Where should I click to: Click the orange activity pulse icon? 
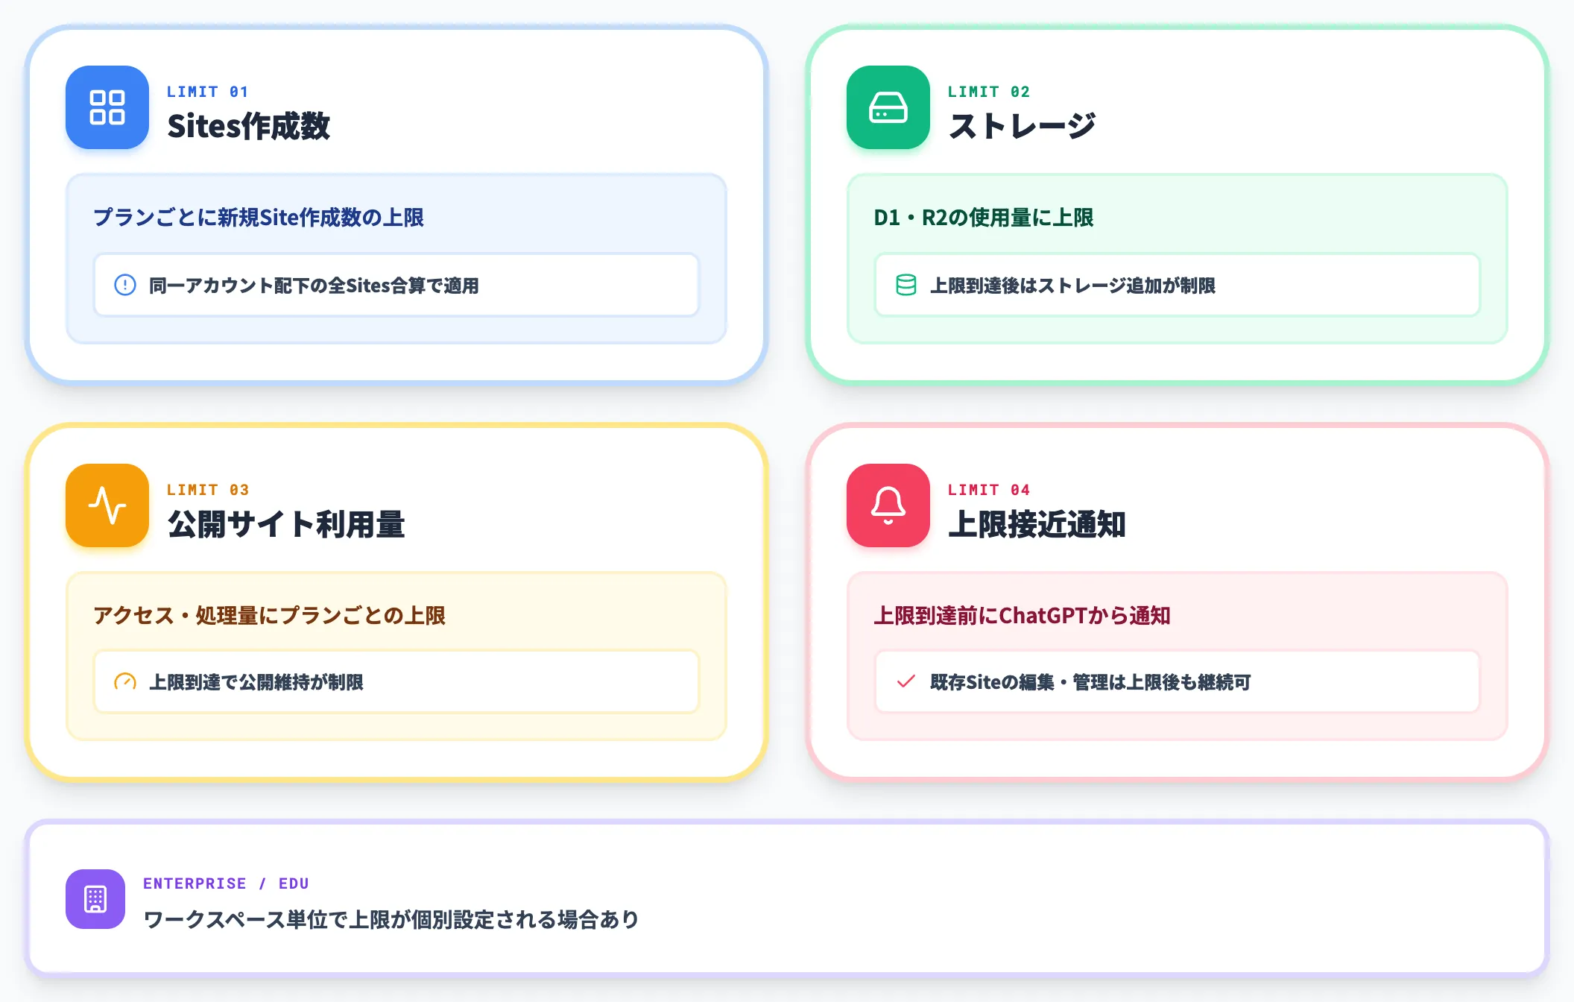pos(107,505)
